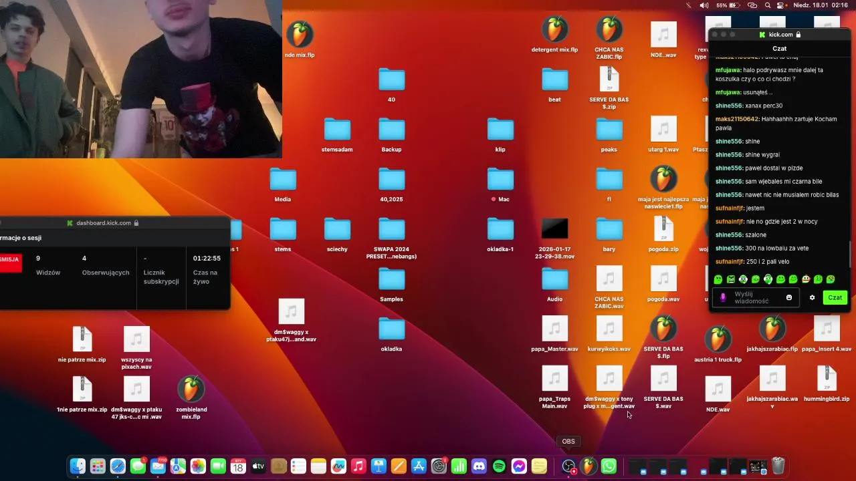856x481 pixels.
Task: Select the 'stemsadam' folder
Action: [337, 135]
